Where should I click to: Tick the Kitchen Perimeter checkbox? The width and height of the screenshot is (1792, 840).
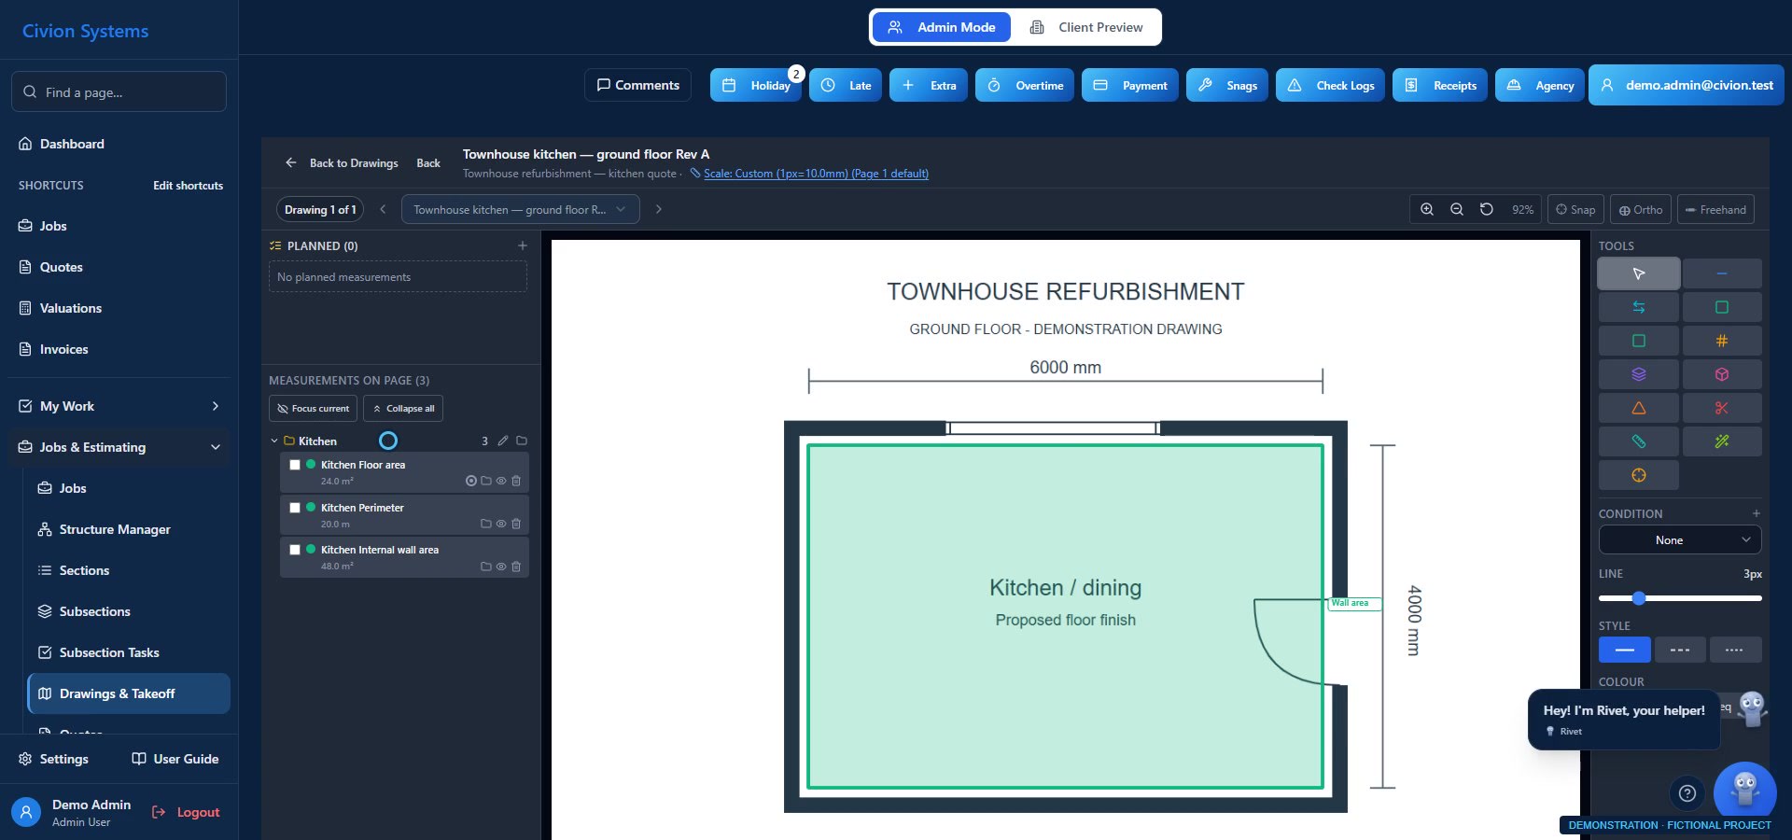click(x=295, y=508)
